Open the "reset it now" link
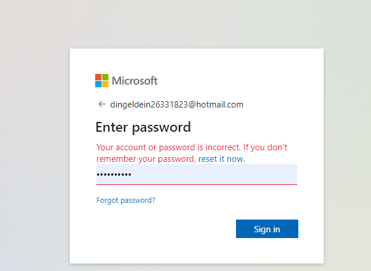Viewport: 371px width, 271px height. [x=222, y=159]
